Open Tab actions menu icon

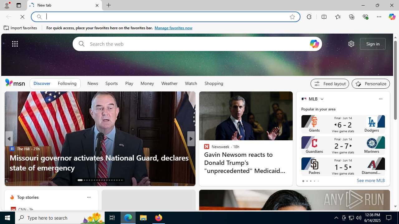click(x=18, y=5)
